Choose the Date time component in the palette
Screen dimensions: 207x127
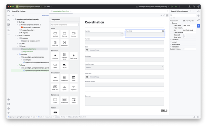coord(55,43)
